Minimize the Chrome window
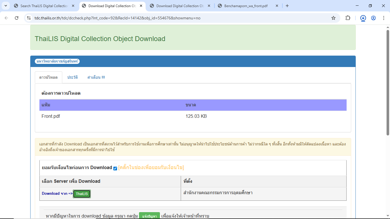Image resolution: width=390 pixels, height=219 pixels. (357, 6)
